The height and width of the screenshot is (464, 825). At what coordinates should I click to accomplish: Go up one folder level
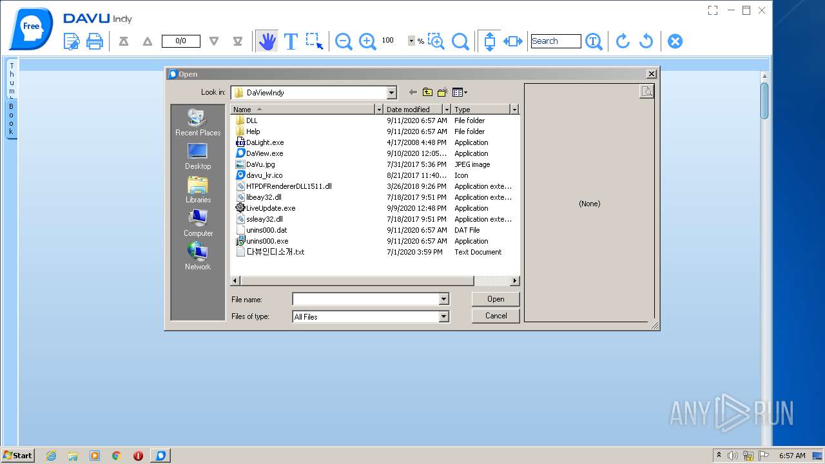pos(427,92)
